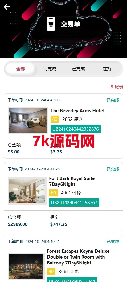
Task: Open Fort Barli Royal Suite thumbnail
Action: tap(27, 191)
